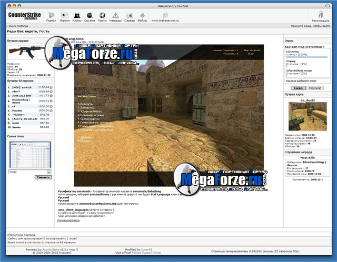Click the Результат poll button

(315, 88)
